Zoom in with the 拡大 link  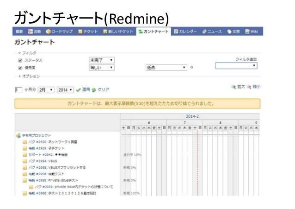point(238,87)
